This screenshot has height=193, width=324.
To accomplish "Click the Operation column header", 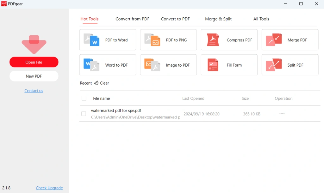I will point(283,99).
